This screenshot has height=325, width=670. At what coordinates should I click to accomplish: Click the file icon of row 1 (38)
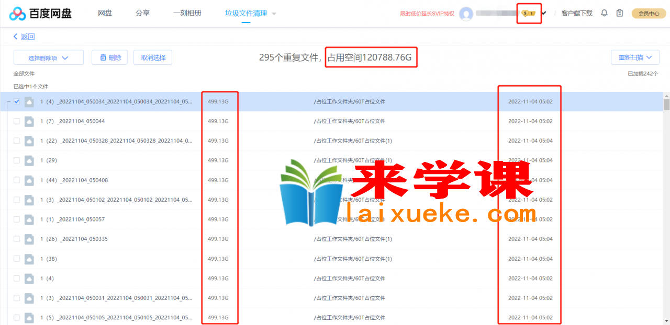[x=29, y=259]
